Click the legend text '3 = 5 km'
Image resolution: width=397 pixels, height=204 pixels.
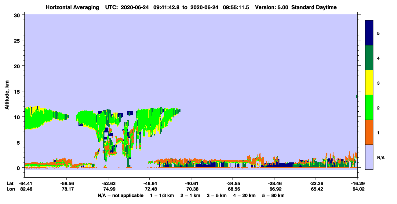tap(217, 195)
